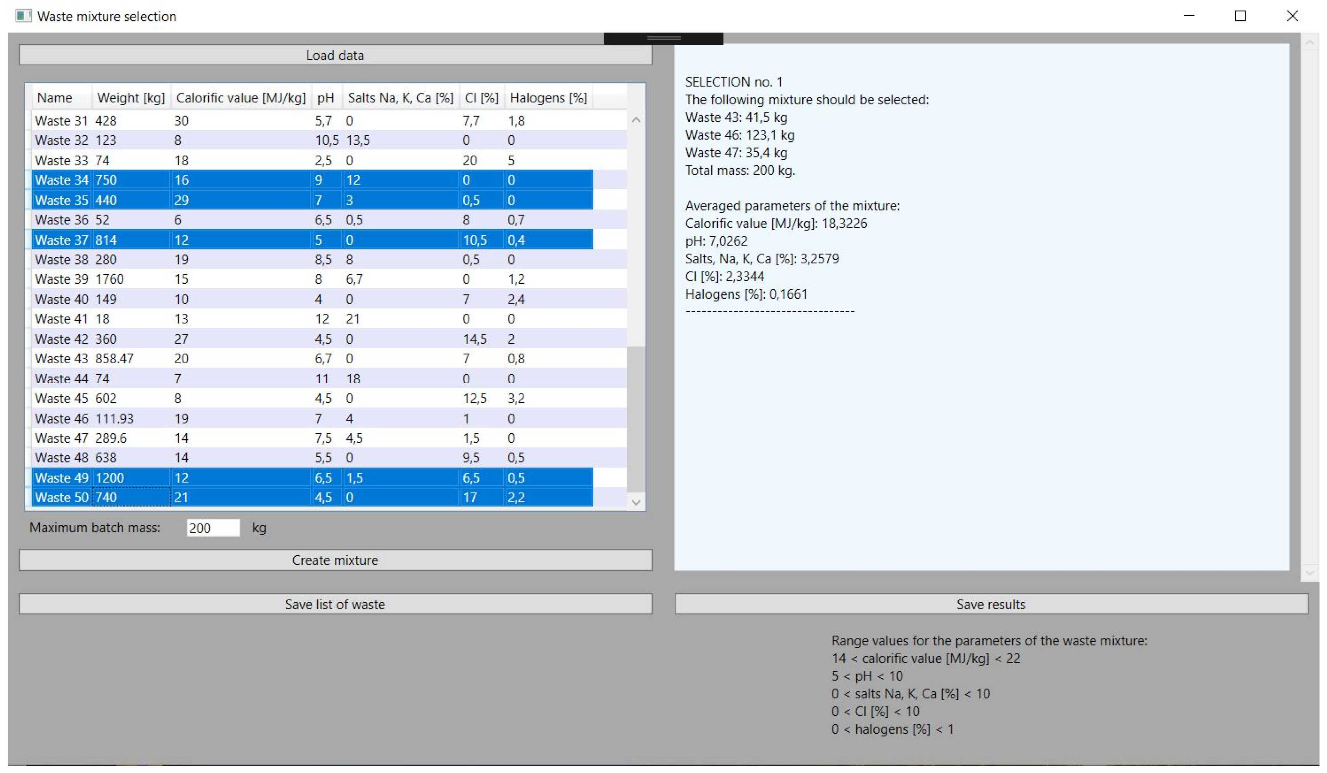Select the Waste 31 row

tap(61, 121)
